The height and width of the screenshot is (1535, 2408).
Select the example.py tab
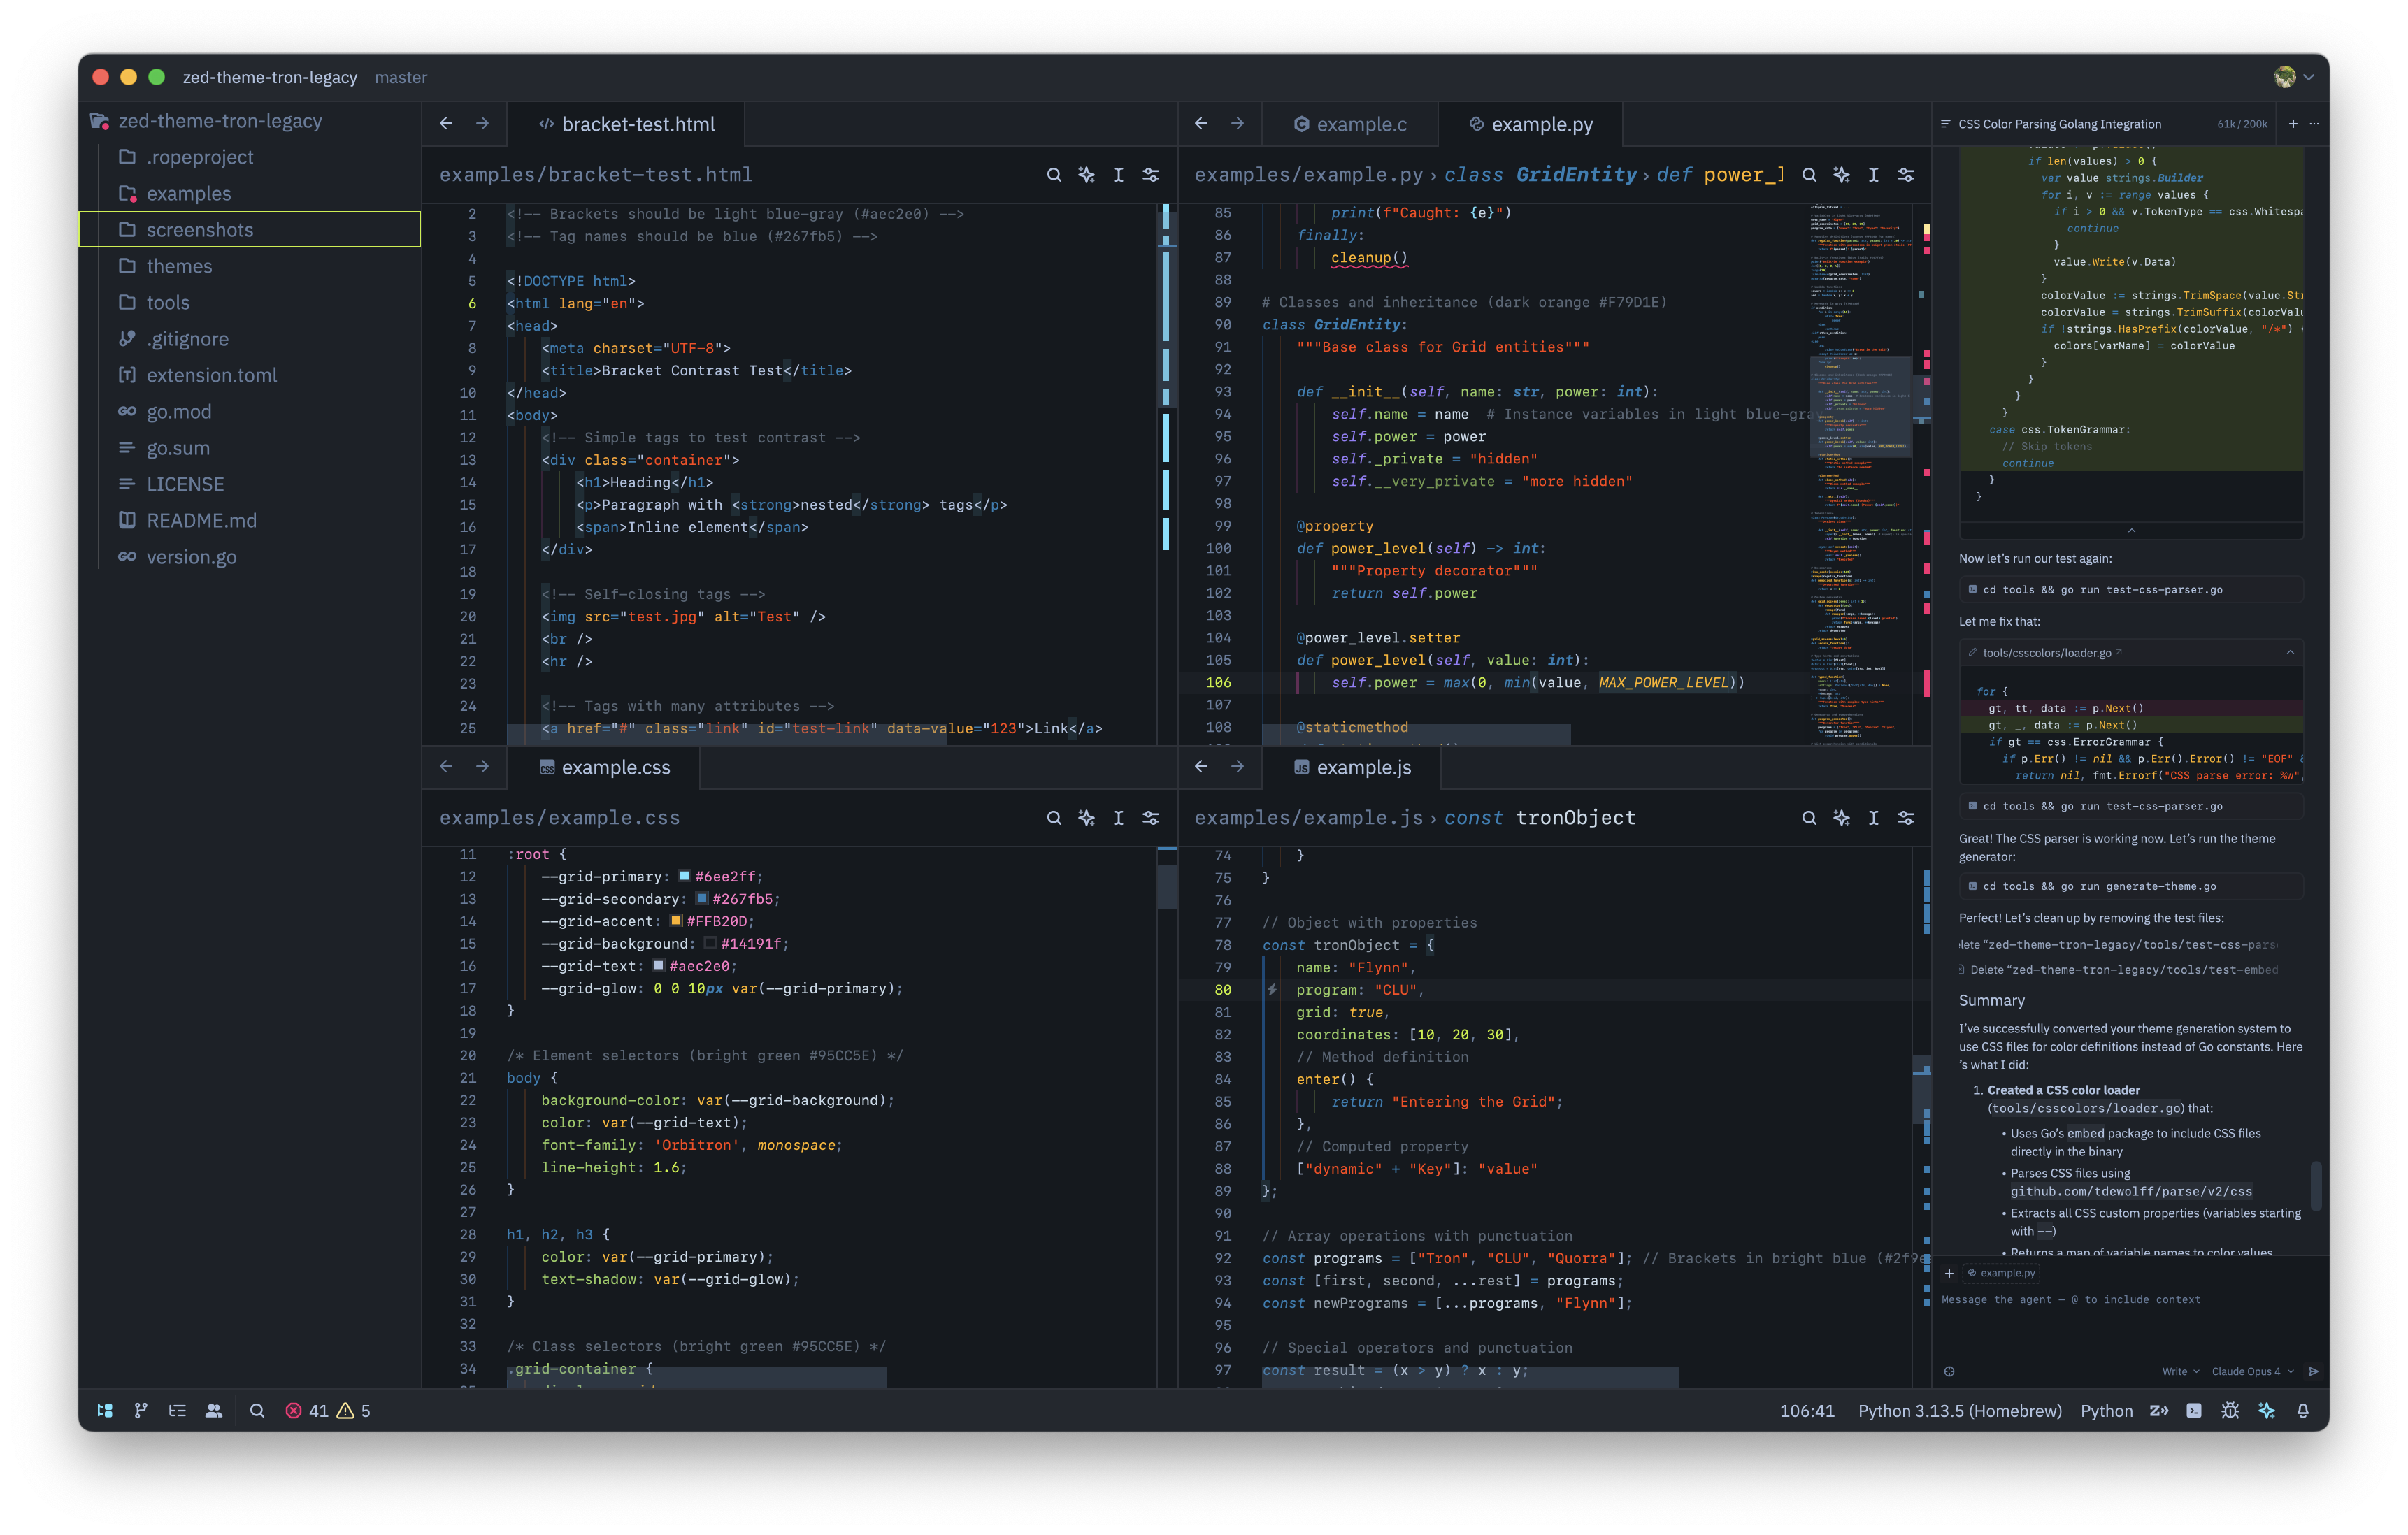(1530, 124)
